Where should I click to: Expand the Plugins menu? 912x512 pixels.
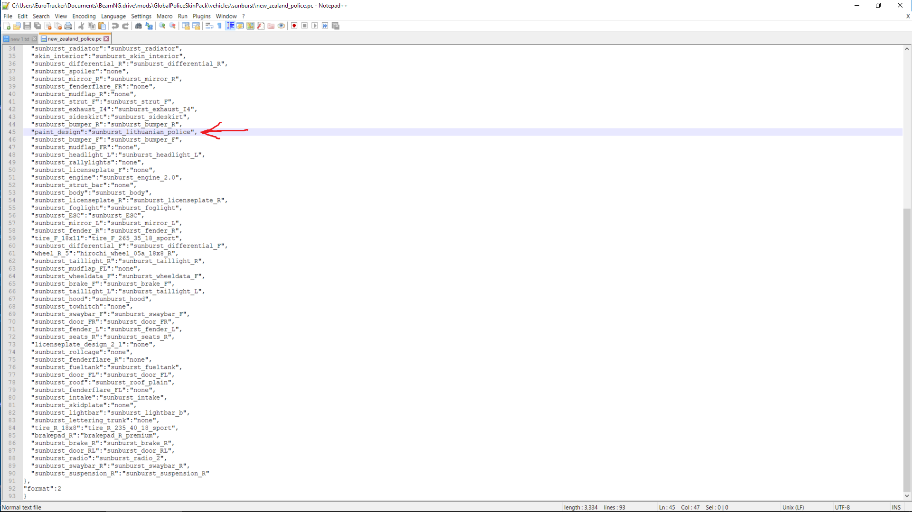[201, 16]
